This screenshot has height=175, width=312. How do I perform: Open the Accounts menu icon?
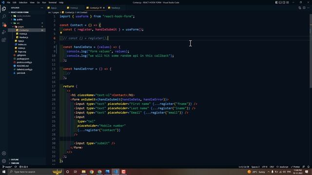pos(4,153)
